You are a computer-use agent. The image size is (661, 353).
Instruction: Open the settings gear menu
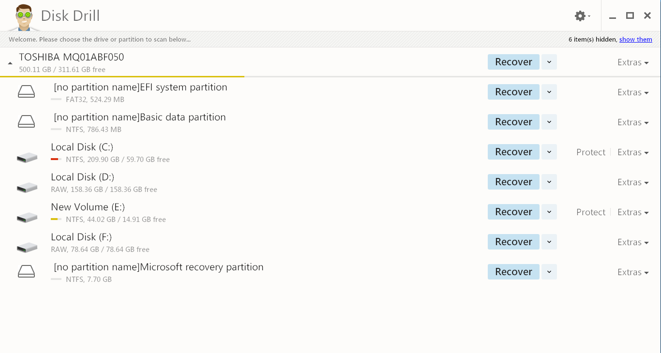click(x=582, y=16)
